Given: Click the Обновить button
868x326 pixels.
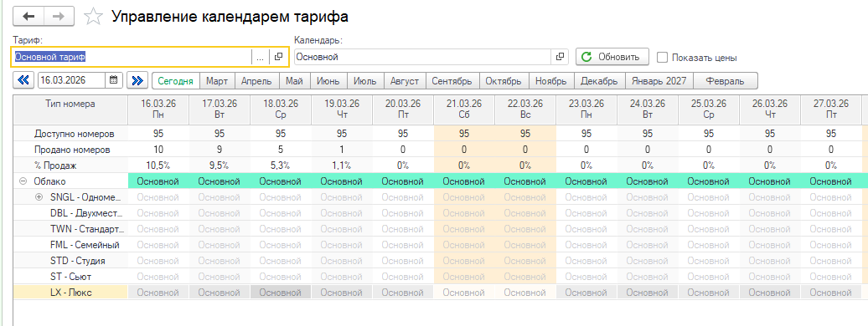Looking at the screenshot, I should (612, 57).
